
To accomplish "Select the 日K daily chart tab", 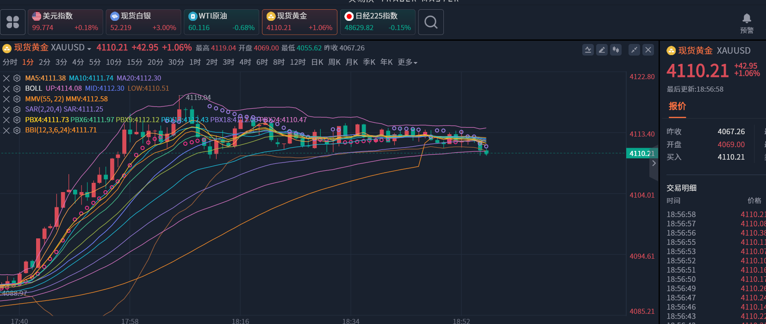I will coord(317,62).
